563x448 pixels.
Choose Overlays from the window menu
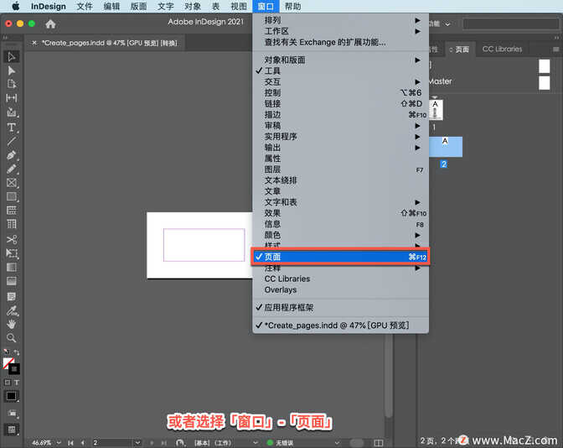pyautogui.click(x=341, y=289)
